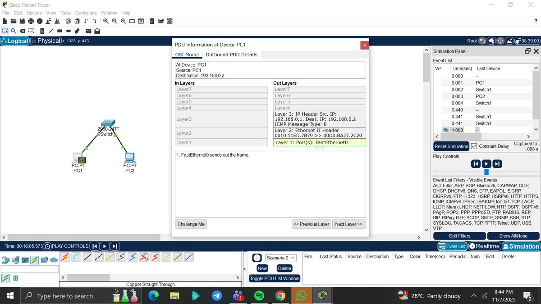Switch to Simulation mode
Screen dimensions: 541x304
(521, 246)
